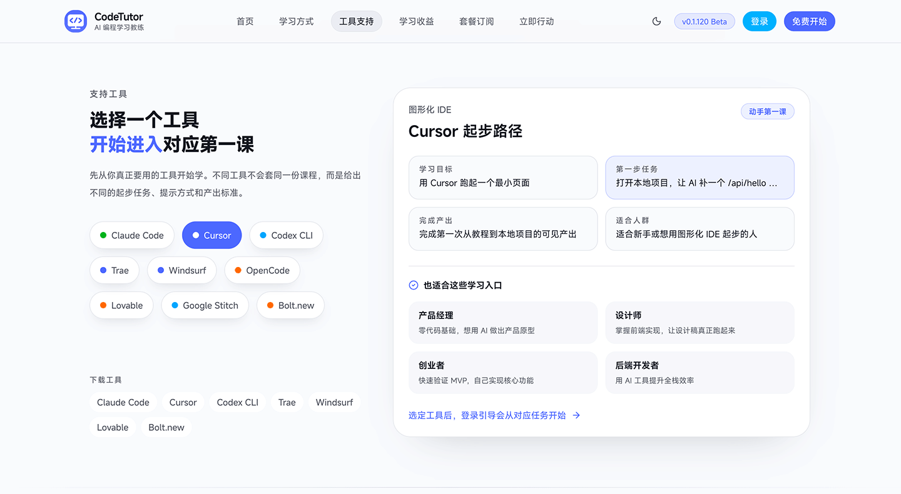The image size is (901, 494).
Task: Select the Cursor tool chip
Action: click(212, 235)
